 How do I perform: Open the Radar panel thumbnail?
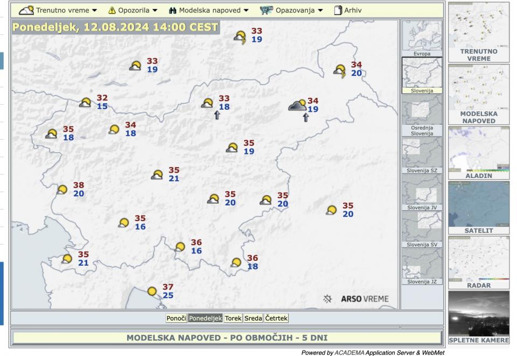478,262
